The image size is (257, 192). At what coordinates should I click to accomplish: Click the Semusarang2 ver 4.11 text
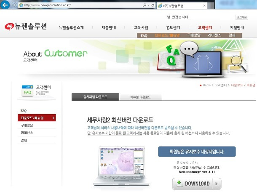coord(197,172)
